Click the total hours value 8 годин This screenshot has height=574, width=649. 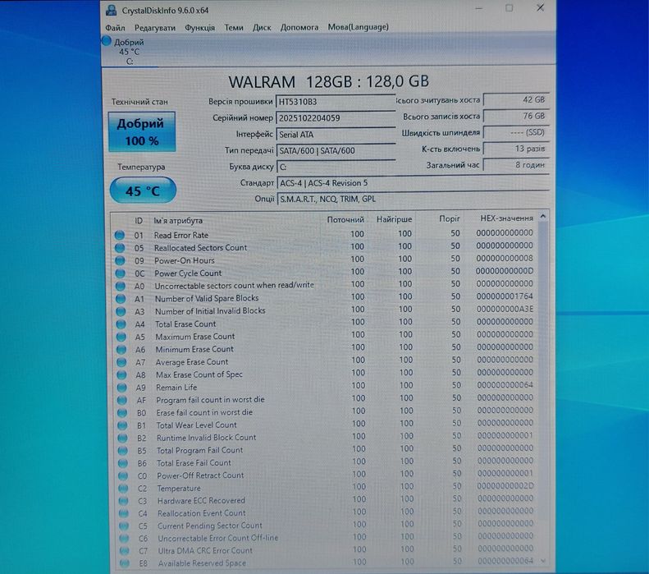[516, 165]
